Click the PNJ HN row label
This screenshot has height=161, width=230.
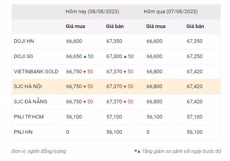[23, 132]
